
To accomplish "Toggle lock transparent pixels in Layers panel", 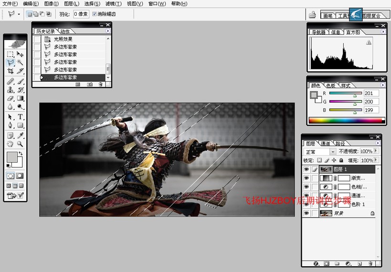I will [x=319, y=160].
